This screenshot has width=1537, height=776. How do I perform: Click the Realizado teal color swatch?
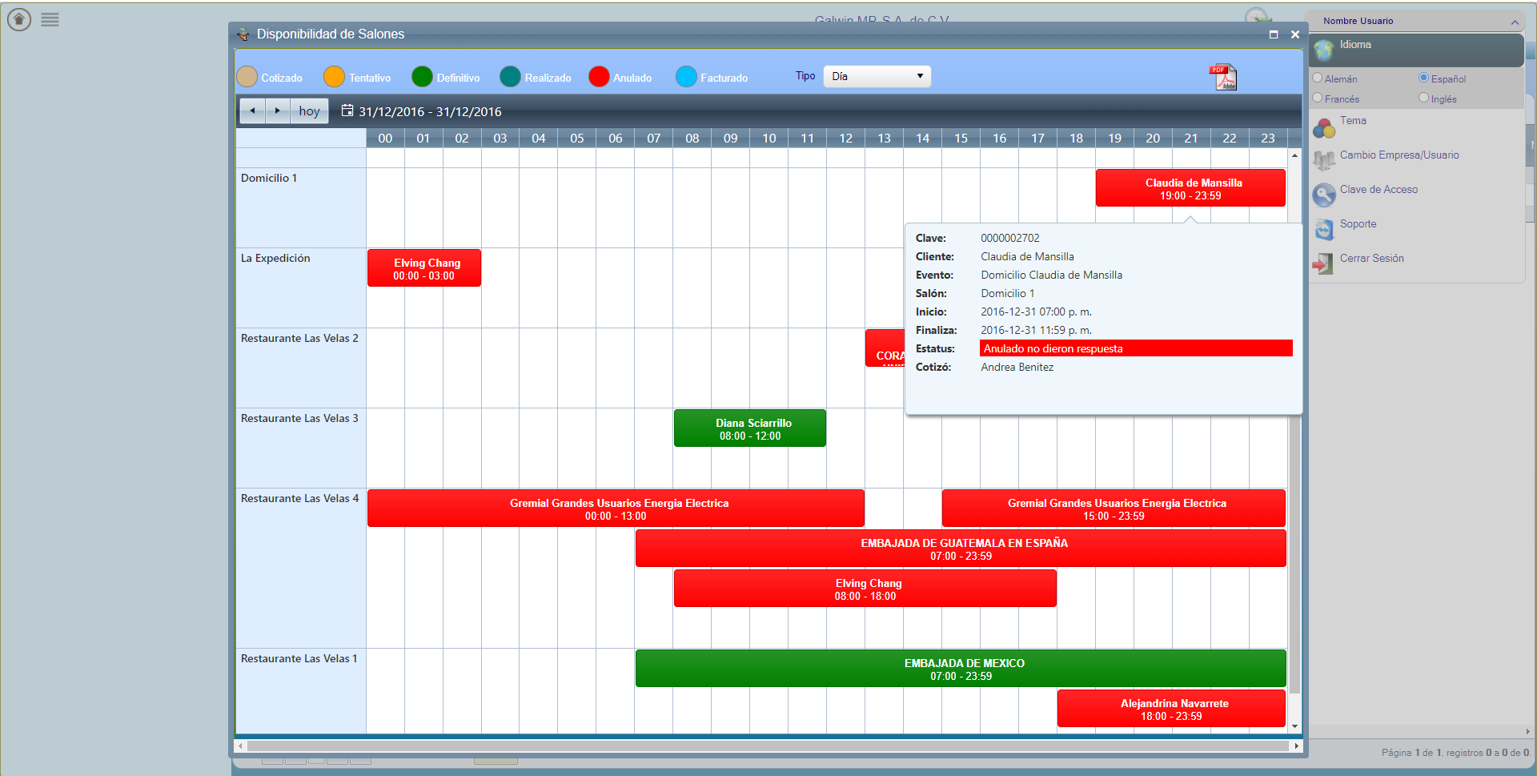tap(510, 77)
